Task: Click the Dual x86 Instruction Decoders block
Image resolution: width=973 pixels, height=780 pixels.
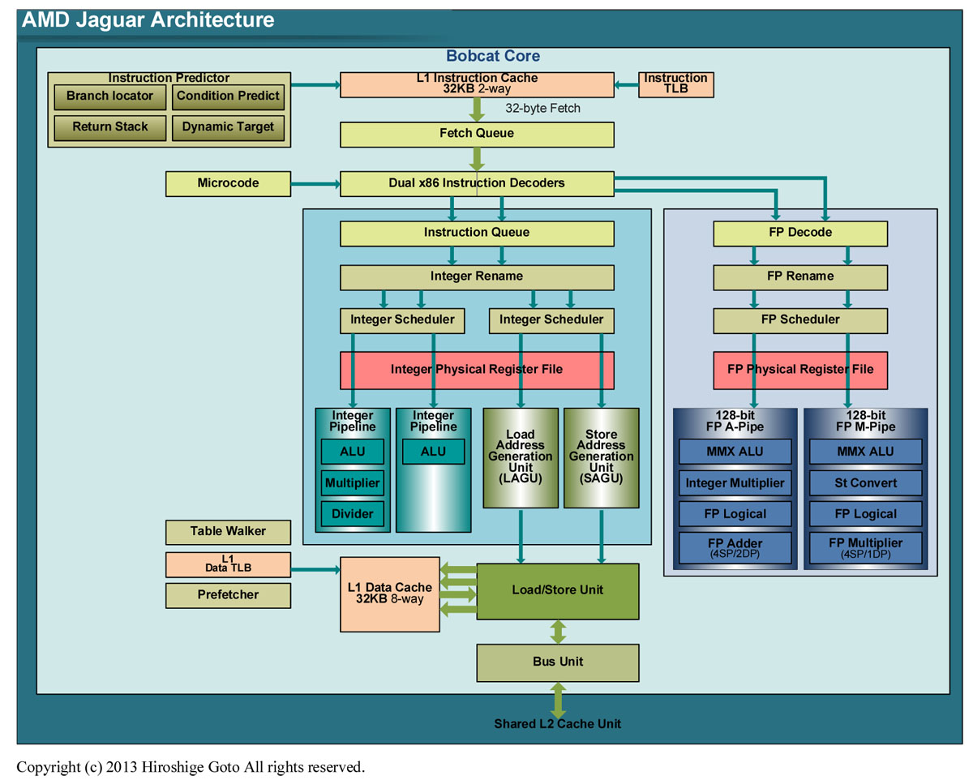Action: click(476, 183)
